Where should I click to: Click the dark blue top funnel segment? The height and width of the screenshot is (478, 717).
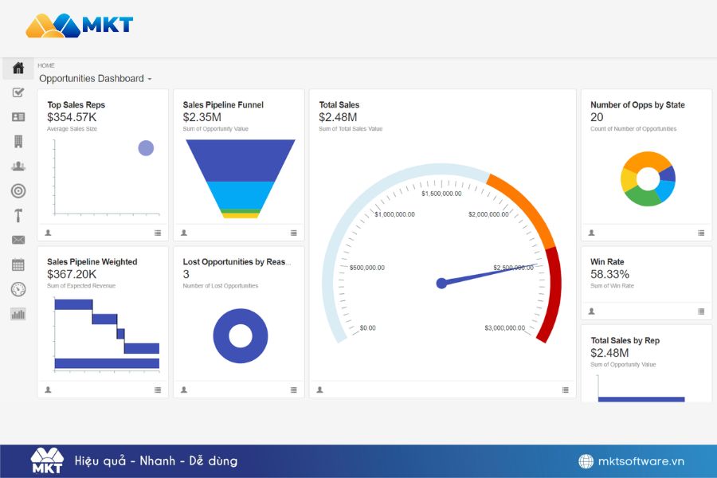(x=241, y=159)
